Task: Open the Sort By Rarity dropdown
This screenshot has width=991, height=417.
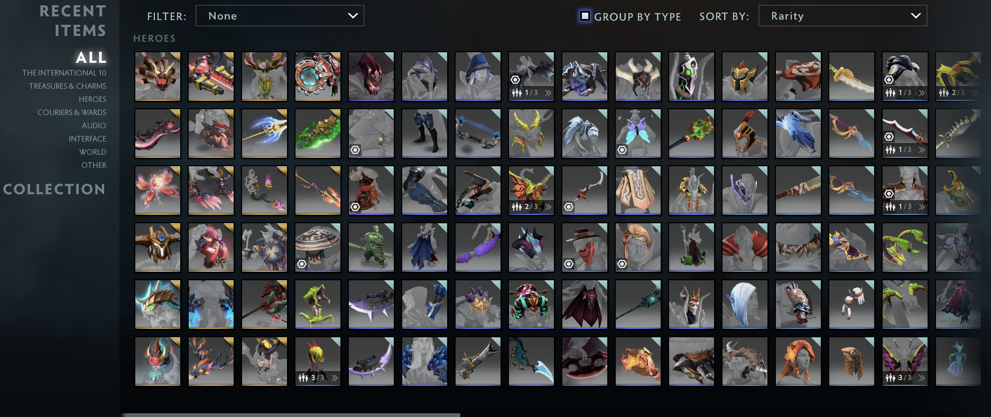Action: (x=843, y=16)
